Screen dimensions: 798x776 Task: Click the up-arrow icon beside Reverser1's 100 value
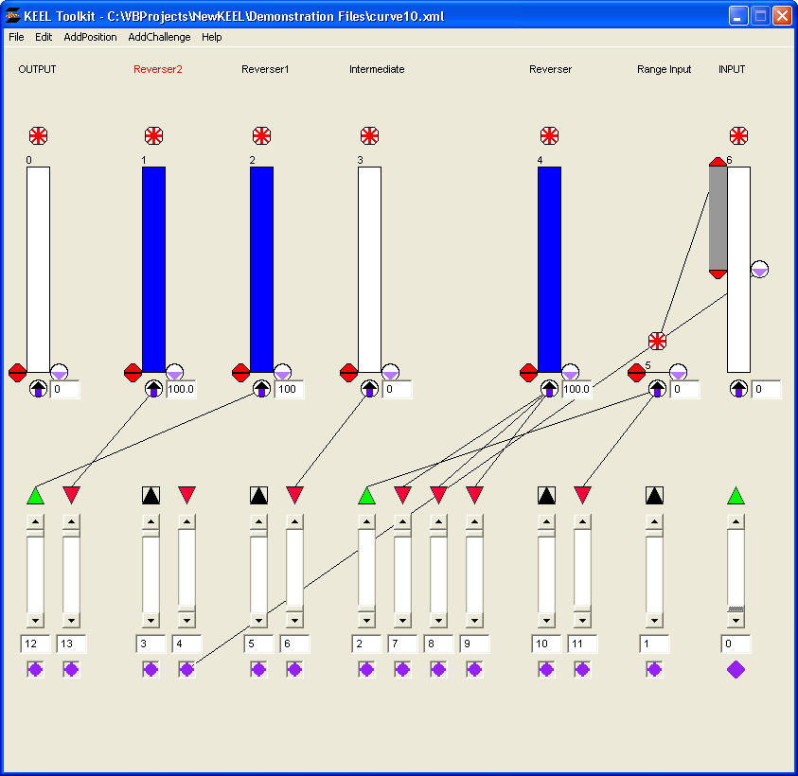click(x=261, y=389)
